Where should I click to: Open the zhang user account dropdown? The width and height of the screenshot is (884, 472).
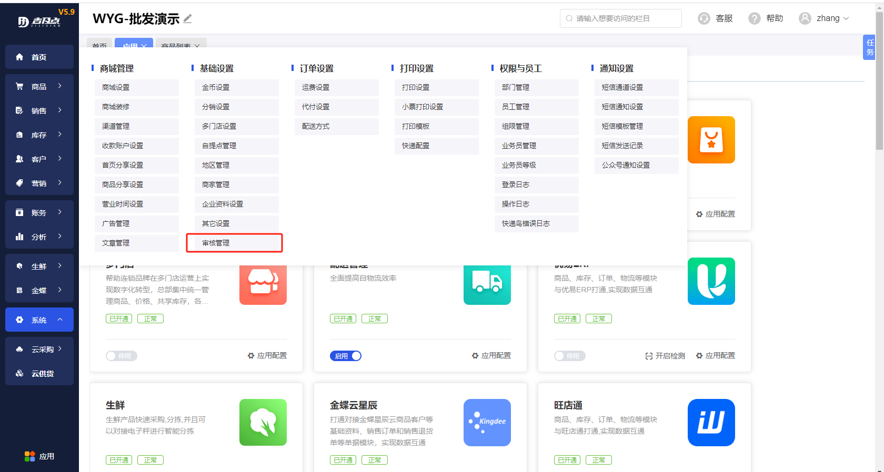pyautogui.click(x=825, y=18)
